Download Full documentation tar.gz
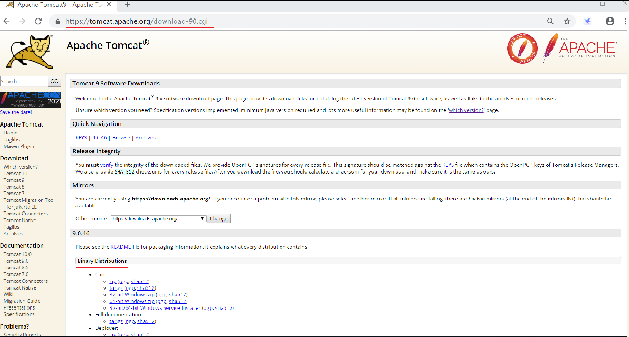The image size is (629, 337). point(116,321)
